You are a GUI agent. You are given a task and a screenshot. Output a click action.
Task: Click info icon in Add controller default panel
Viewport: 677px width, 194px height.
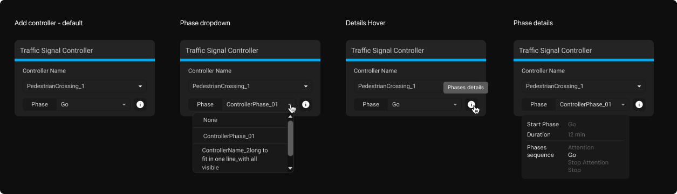coord(140,105)
